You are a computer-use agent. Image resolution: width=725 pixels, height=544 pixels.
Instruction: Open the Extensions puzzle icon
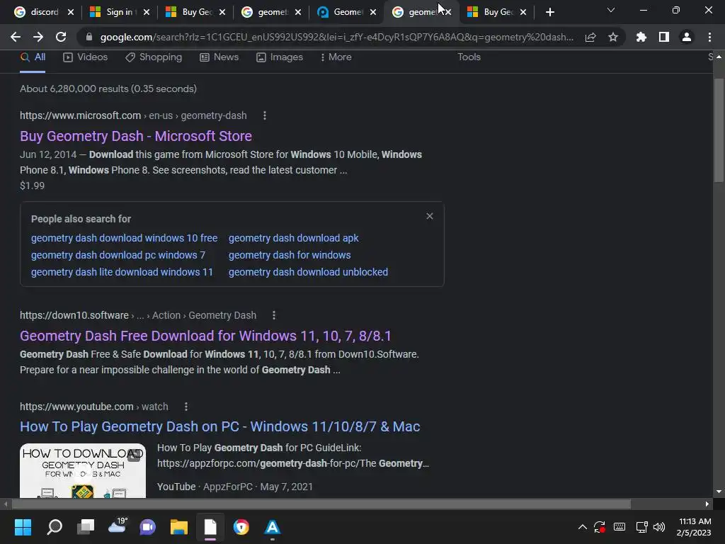641,37
